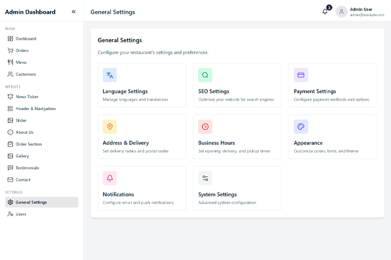This screenshot has width=391, height=260.
Task: Click the Orders cart icon
Action: point(10,51)
